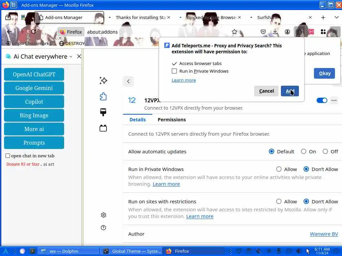Select Off for automatic updates
This screenshot has width=342, height=256.
click(x=325, y=152)
